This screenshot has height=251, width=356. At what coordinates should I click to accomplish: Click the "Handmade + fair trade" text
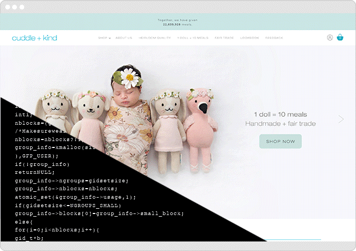pos(280,124)
